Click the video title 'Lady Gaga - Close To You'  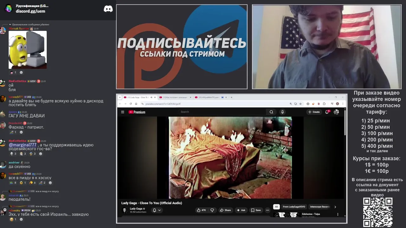(x=152, y=203)
